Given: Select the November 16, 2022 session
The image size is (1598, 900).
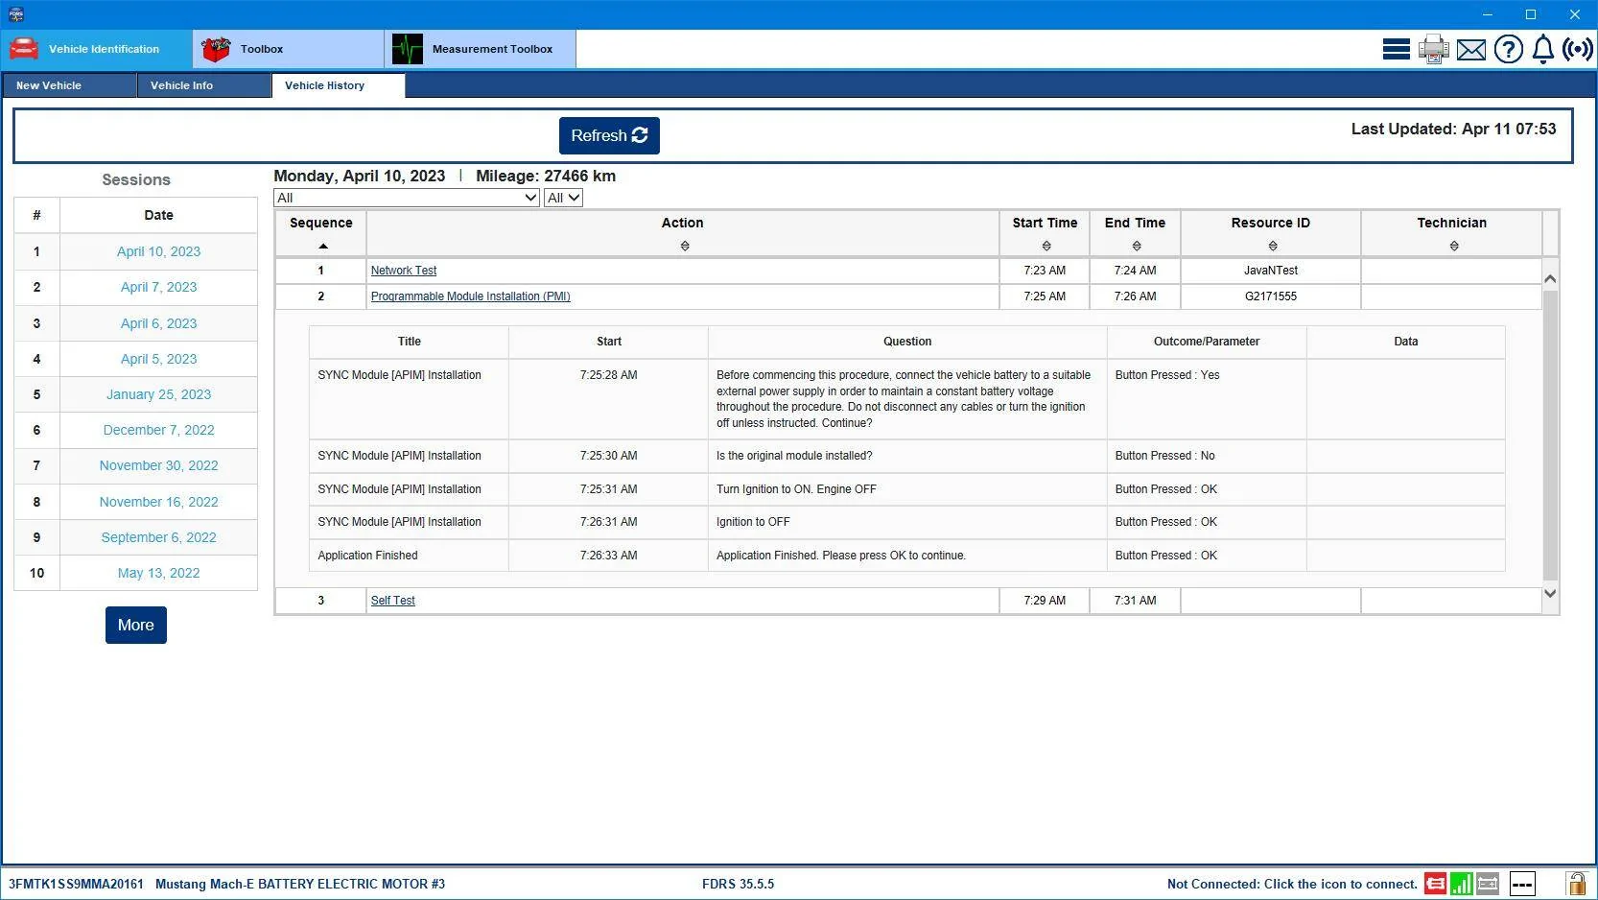Looking at the screenshot, I should (158, 502).
